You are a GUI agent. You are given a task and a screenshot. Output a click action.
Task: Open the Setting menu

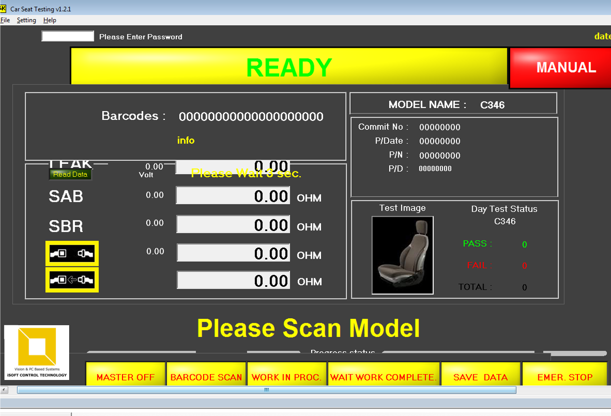26,20
